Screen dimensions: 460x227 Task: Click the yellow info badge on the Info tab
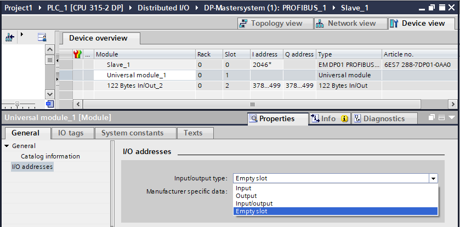coord(344,119)
